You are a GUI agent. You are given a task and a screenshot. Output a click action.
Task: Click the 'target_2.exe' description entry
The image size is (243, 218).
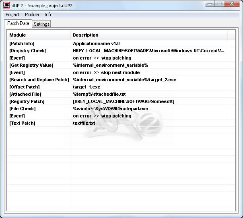(125, 80)
